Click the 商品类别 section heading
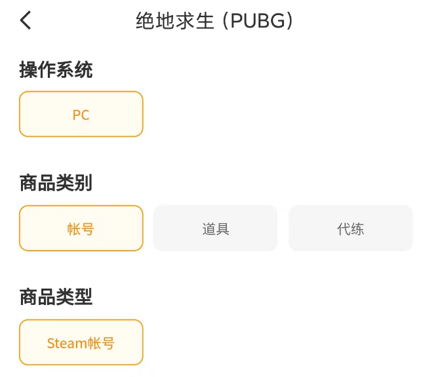This screenshot has width=425, height=377. [x=56, y=183]
